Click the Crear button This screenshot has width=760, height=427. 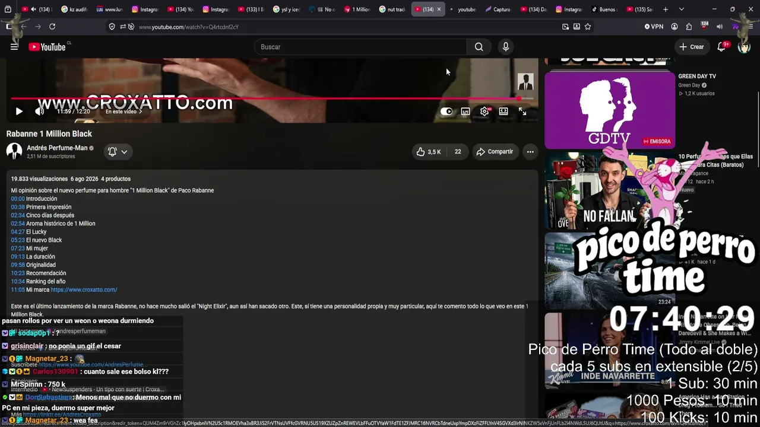tap(692, 47)
